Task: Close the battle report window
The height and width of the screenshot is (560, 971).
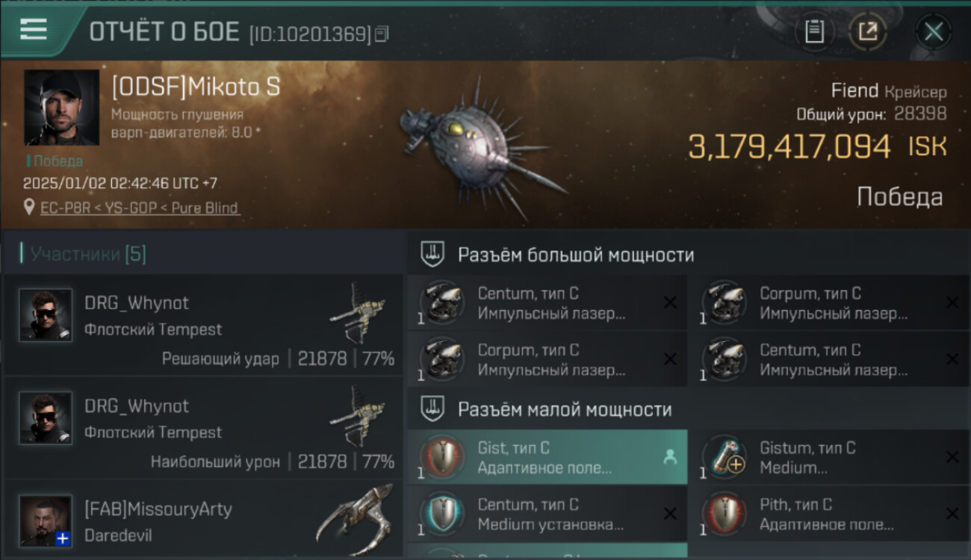Action: click(934, 32)
